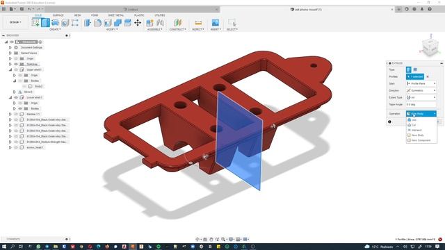Click the New Component icon
The image size is (445, 250).
pos(150,22)
